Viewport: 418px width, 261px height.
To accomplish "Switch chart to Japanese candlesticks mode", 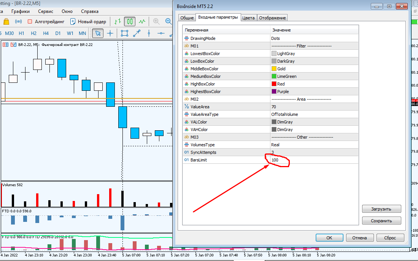I will click(x=130, y=22).
